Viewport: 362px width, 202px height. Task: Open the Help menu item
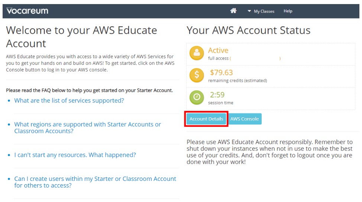(x=288, y=11)
